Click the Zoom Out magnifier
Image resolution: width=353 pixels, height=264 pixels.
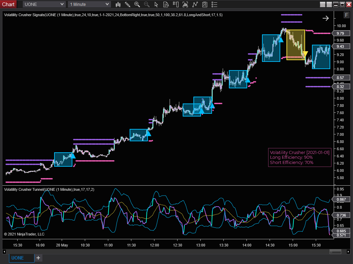coord(147,4)
